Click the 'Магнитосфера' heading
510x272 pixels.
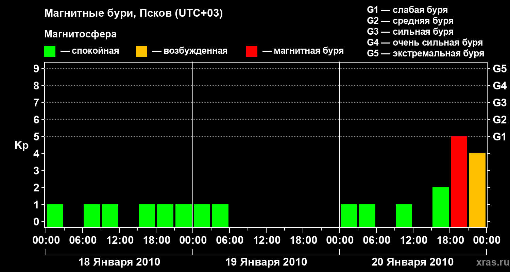coord(80,34)
